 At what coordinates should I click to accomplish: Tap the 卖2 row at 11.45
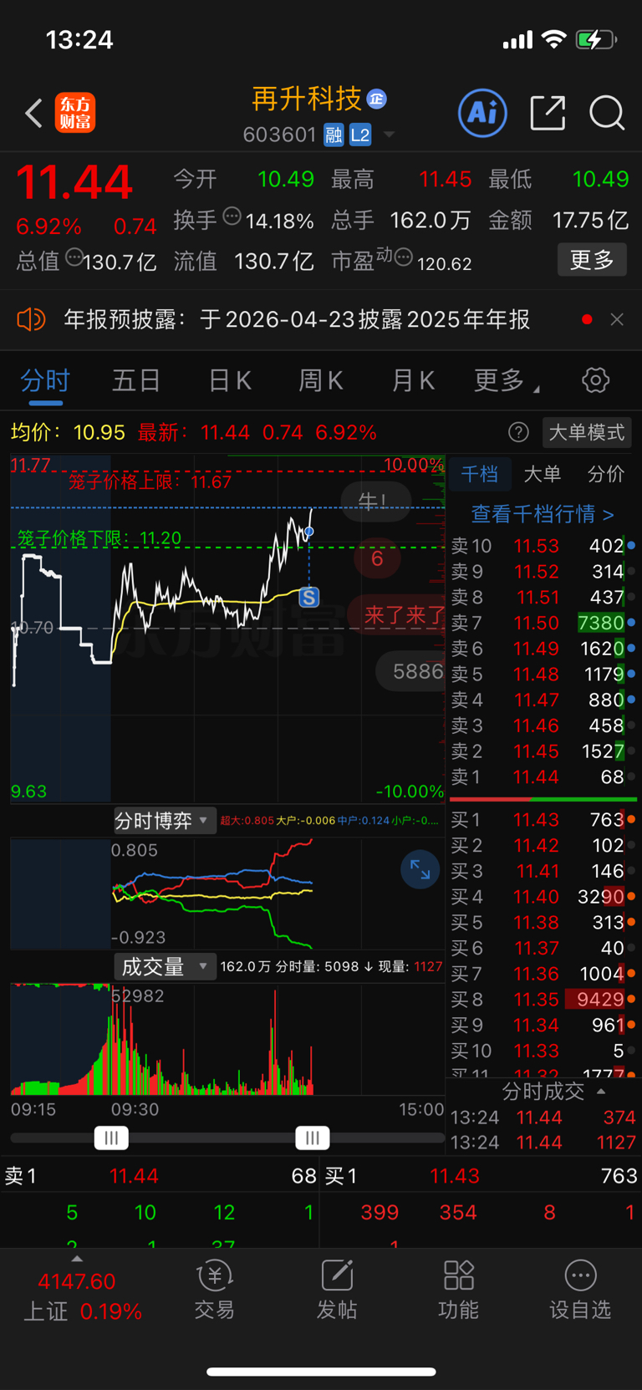(543, 751)
